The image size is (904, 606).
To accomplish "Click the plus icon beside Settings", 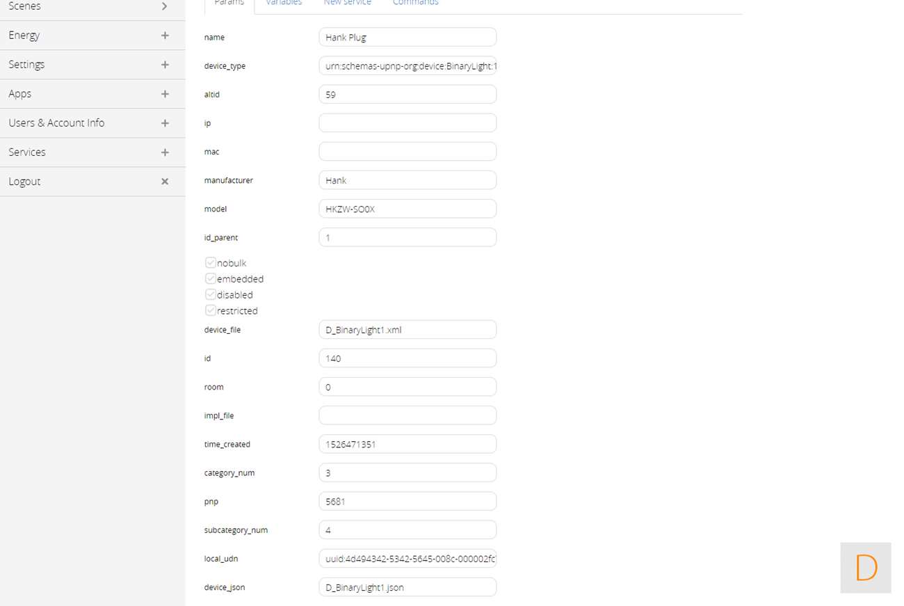I will pyautogui.click(x=165, y=65).
